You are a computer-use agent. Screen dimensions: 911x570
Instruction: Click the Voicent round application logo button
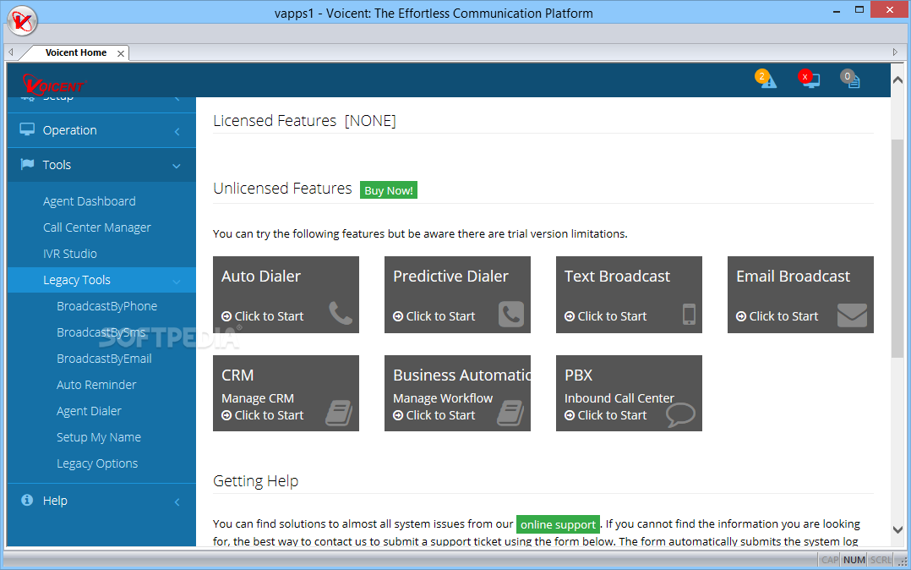point(22,21)
